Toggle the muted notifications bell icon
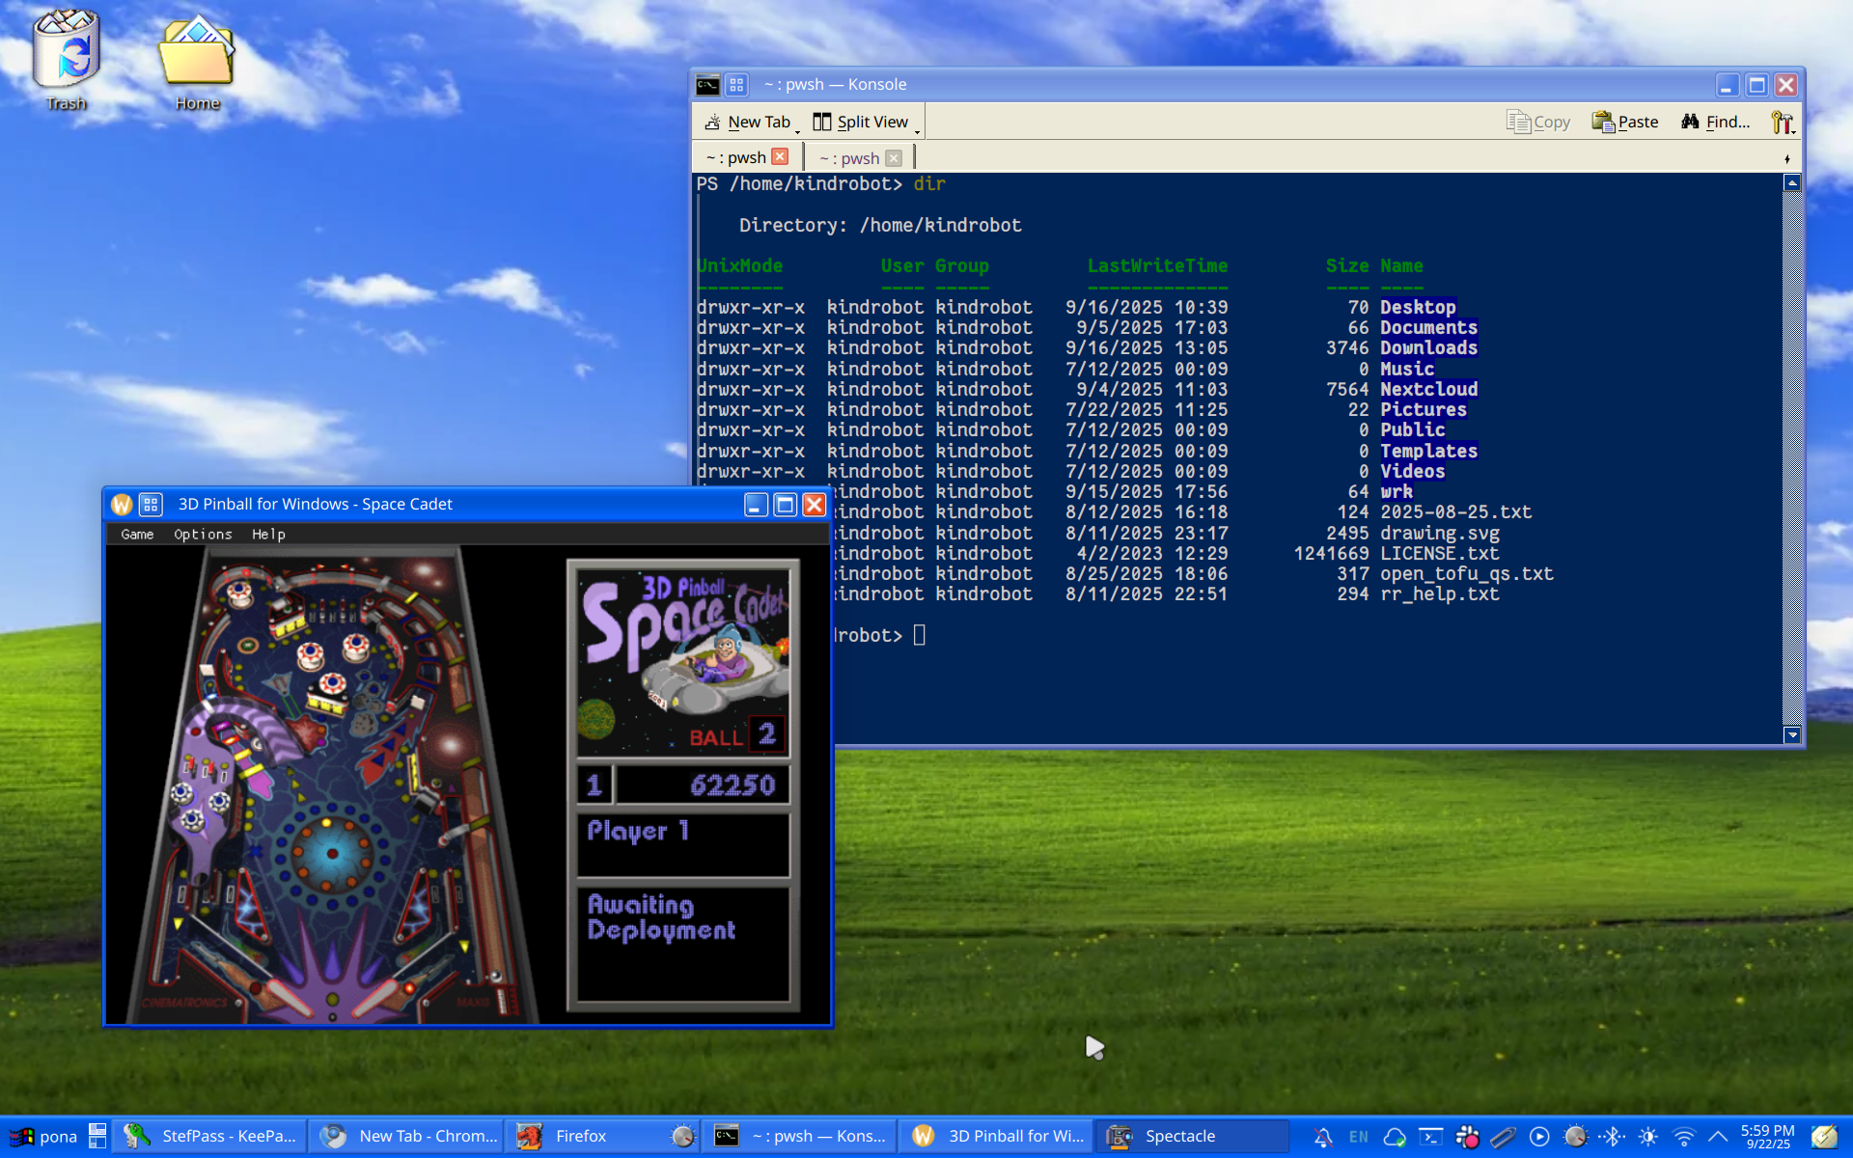 pyautogui.click(x=1323, y=1137)
